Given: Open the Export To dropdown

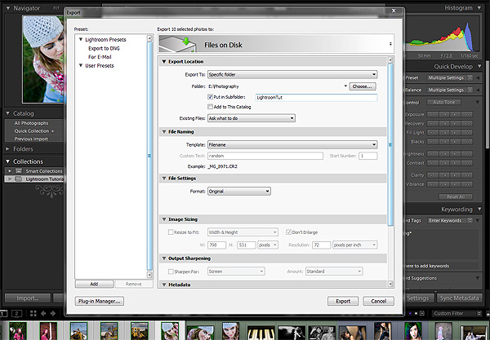Looking at the screenshot, I should coord(292,74).
